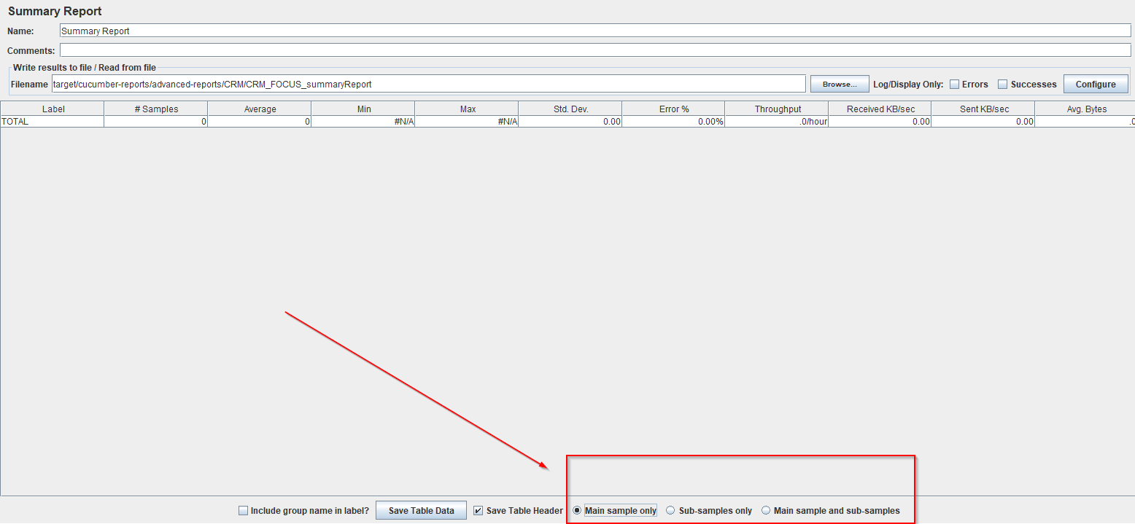Image resolution: width=1135 pixels, height=524 pixels.
Task: Click the Comments input field
Action: [x=595, y=50]
